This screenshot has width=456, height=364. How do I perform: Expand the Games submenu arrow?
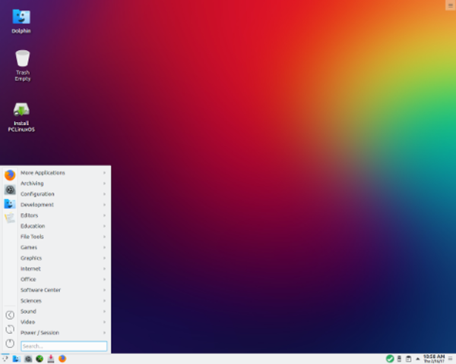[104, 247]
